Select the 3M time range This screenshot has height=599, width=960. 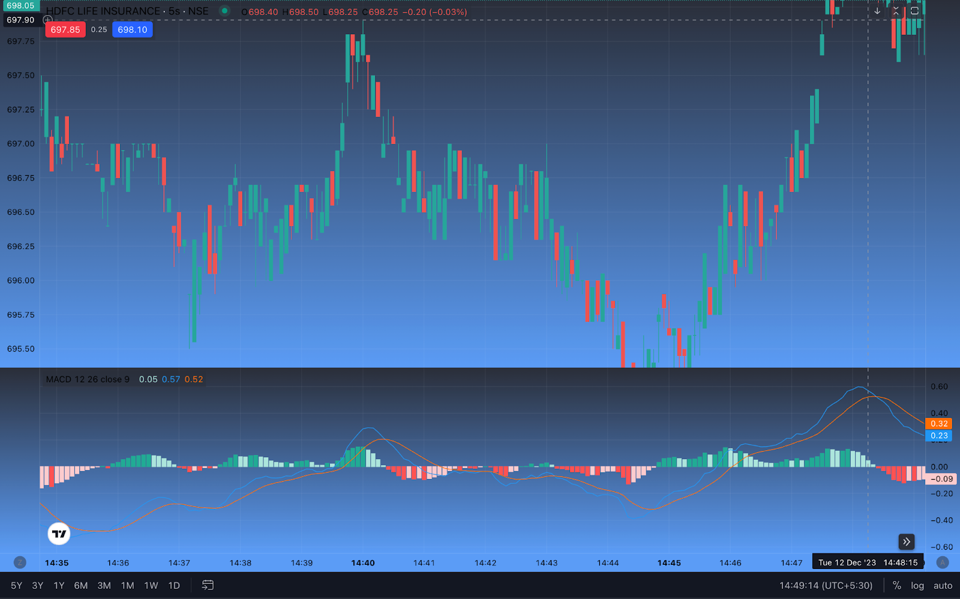(104, 585)
